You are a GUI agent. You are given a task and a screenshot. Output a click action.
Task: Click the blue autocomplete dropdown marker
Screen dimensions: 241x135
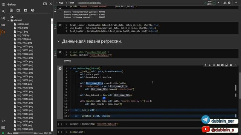click(104, 98)
